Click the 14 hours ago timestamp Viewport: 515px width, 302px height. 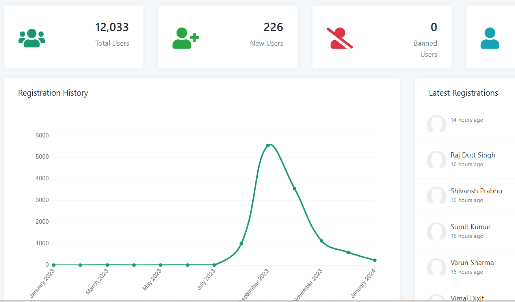tap(467, 120)
